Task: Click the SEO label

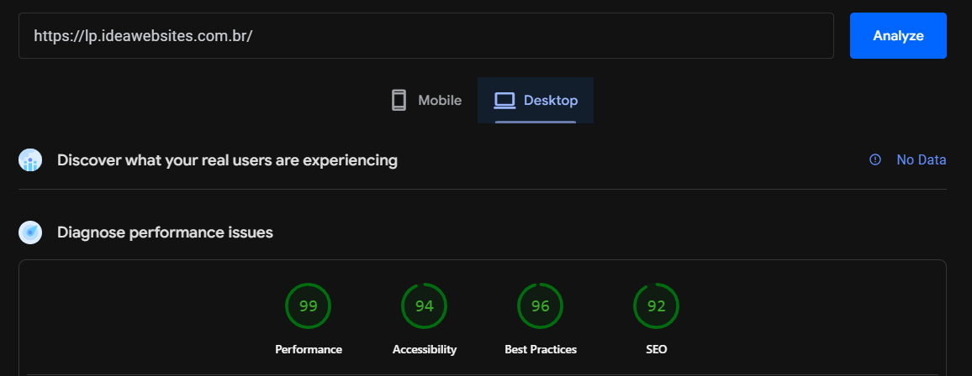Action: coord(657,349)
